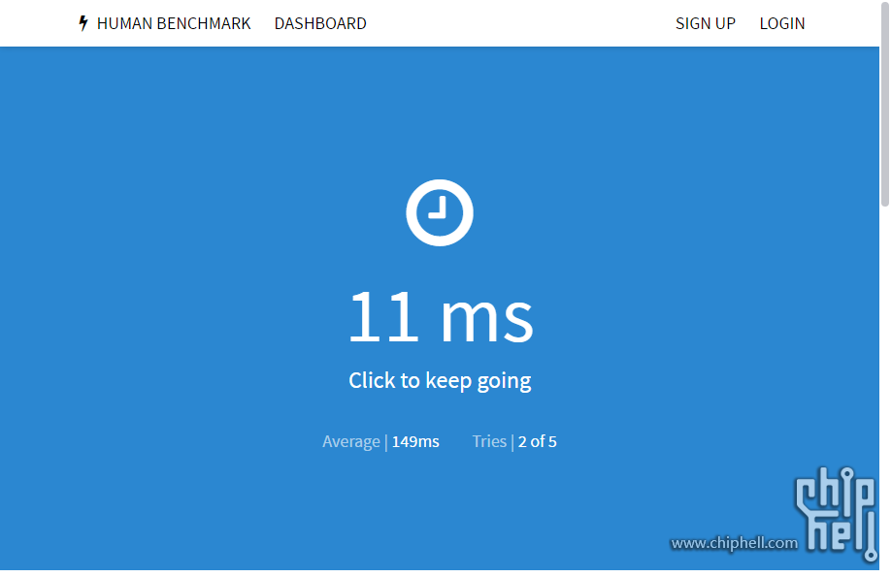Go to the DASHBOARD page
This screenshot has width=891, height=577.
(x=320, y=23)
